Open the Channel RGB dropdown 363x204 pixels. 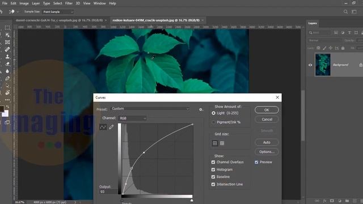(132, 118)
